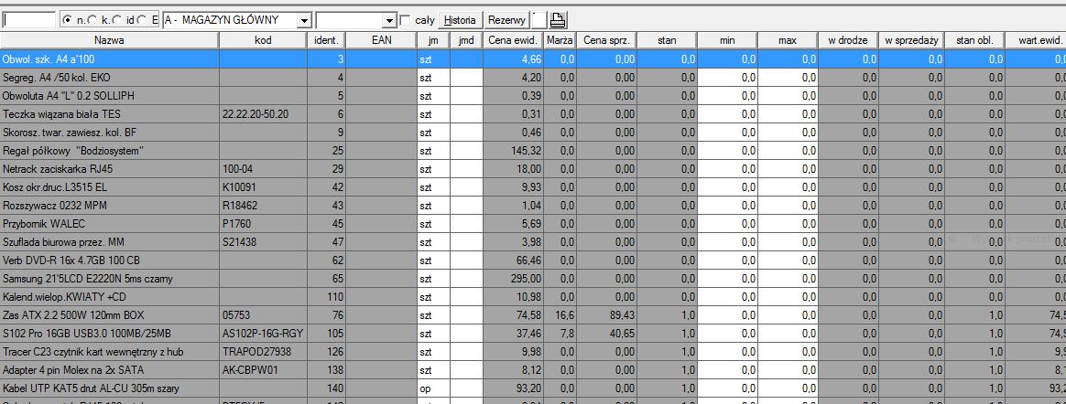The image size is (1066, 404).
Task: Select the 'Samsung 21'5LCD E2220N' row
Action: (x=109, y=278)
